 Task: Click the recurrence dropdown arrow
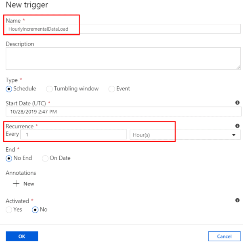pos(234,135)
